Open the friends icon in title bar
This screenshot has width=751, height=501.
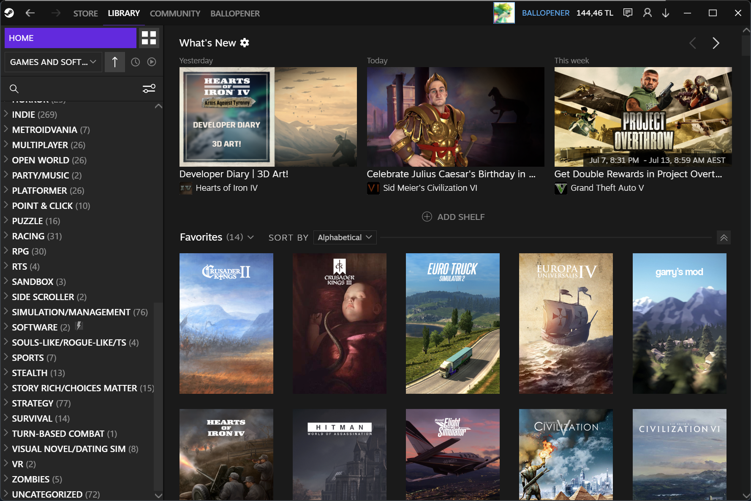click(x=647, y=13)
